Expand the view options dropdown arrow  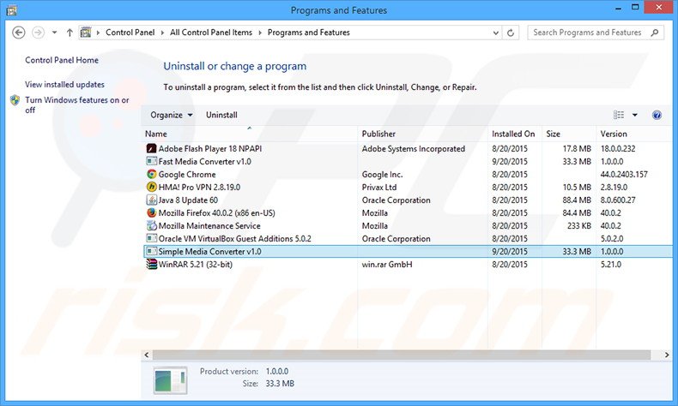pos(635,115)
